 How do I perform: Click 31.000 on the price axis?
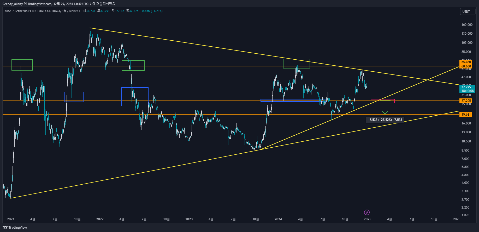[x=466, y=95]
